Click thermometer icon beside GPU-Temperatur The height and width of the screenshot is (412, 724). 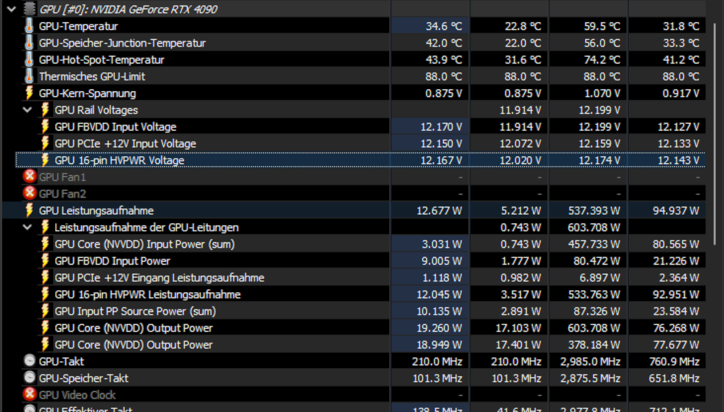pyautogui.click(x=29, y=26)
